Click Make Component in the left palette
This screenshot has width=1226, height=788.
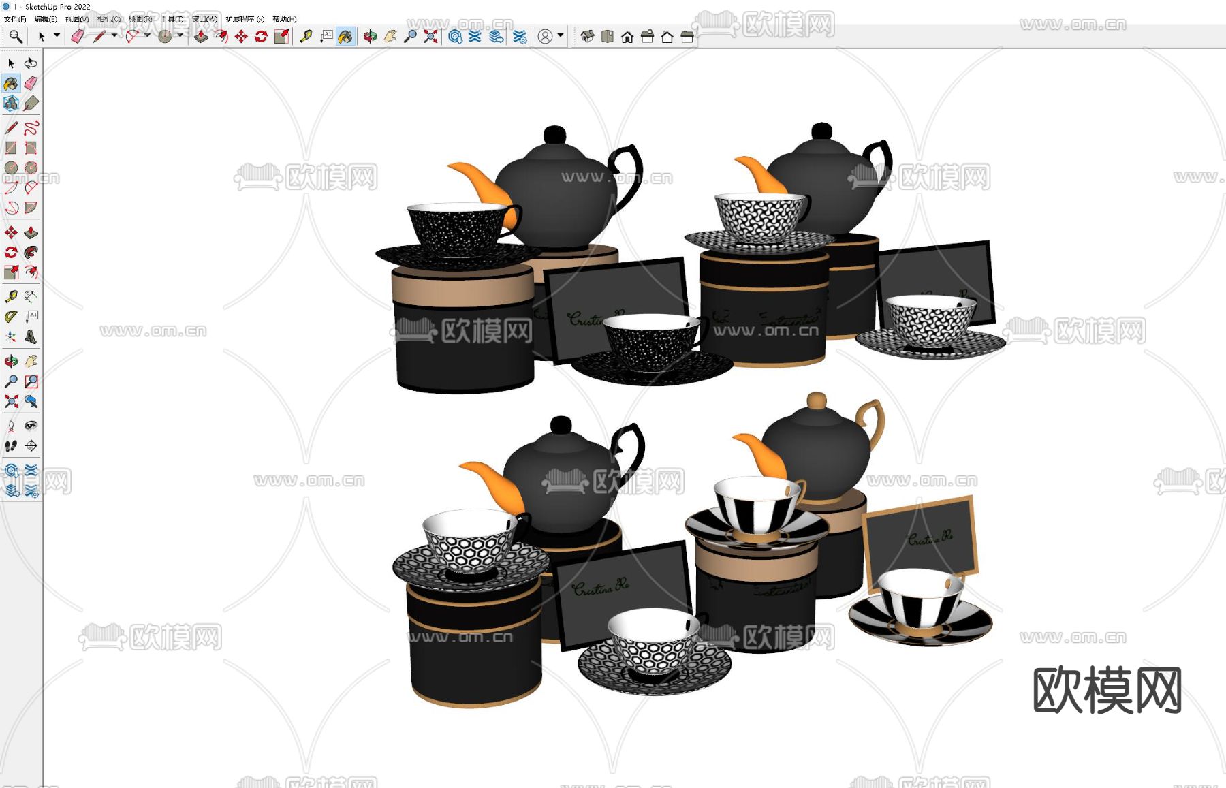click(x=11, y=104)
